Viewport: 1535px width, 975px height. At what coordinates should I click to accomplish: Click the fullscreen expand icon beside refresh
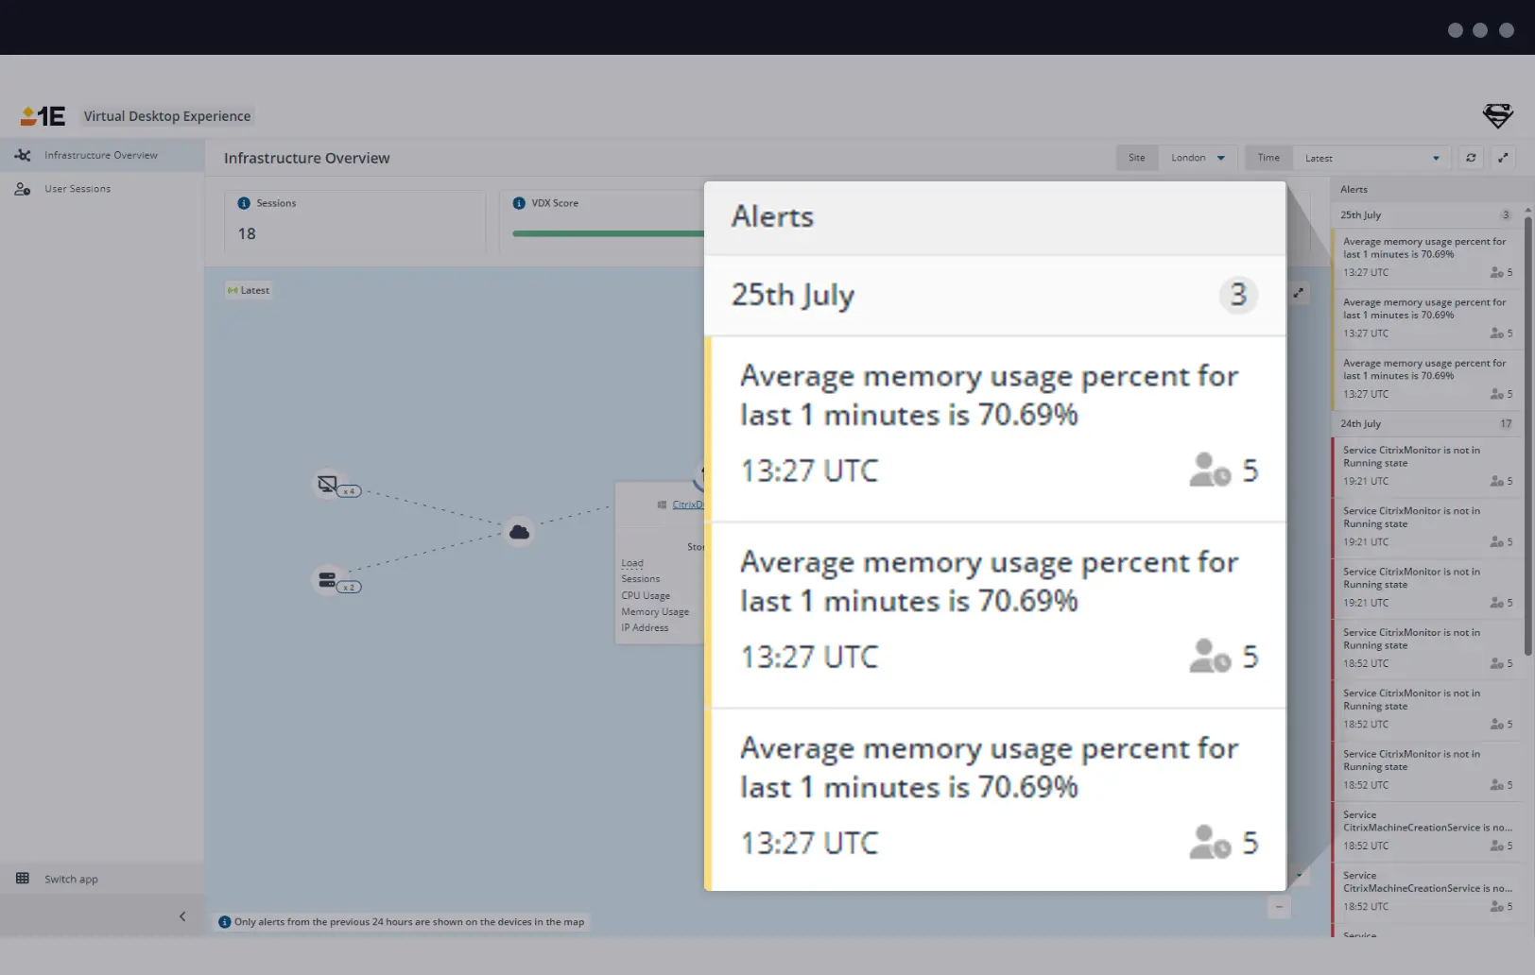point(1503,158)
